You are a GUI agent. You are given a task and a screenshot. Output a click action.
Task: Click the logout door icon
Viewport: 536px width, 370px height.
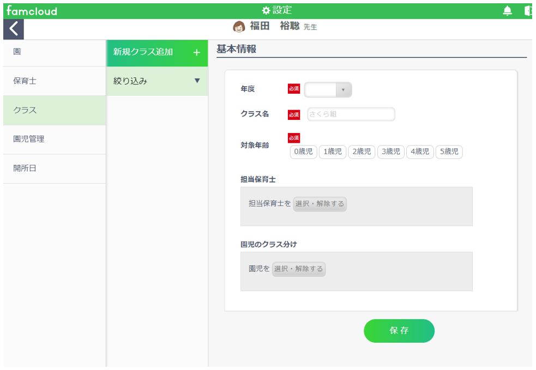pyautogui.click(x=528, y=11)
